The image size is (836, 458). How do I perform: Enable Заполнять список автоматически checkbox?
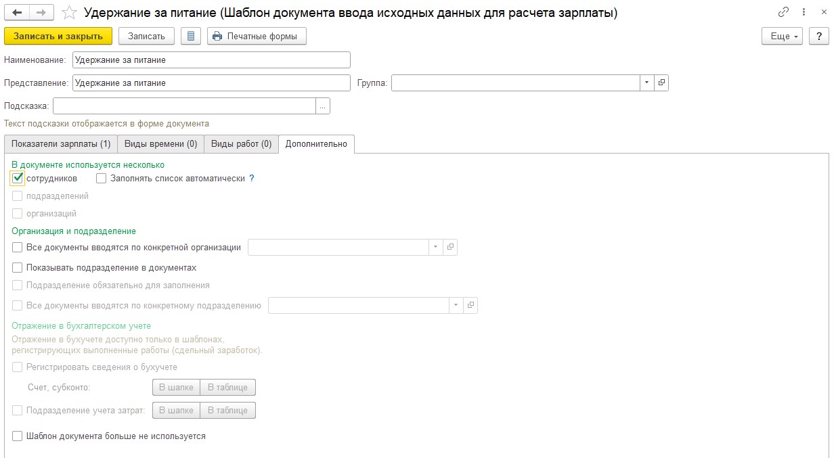102,179
